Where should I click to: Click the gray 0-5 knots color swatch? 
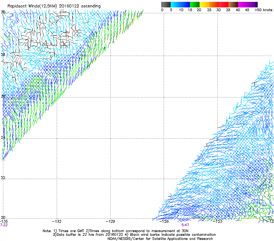[x=166, y=4]
